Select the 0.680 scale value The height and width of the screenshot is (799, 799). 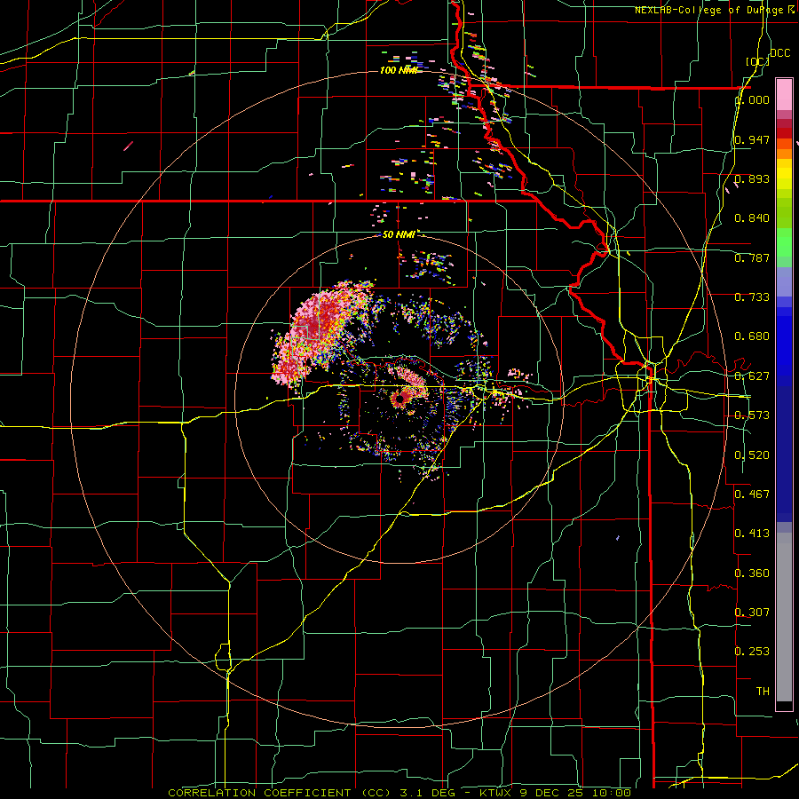(752, 336)
